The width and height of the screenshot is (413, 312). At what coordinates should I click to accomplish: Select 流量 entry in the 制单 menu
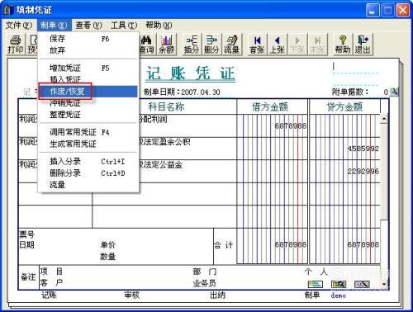pos(88,185)
